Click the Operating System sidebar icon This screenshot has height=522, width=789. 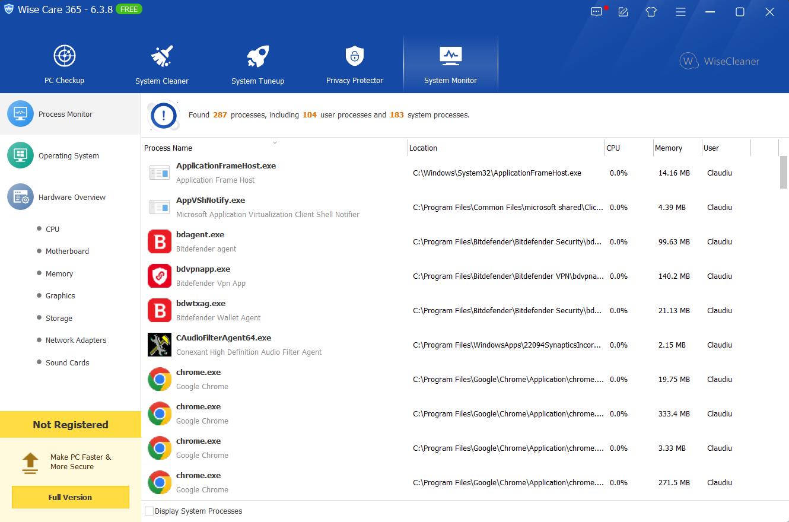[20, 155]
